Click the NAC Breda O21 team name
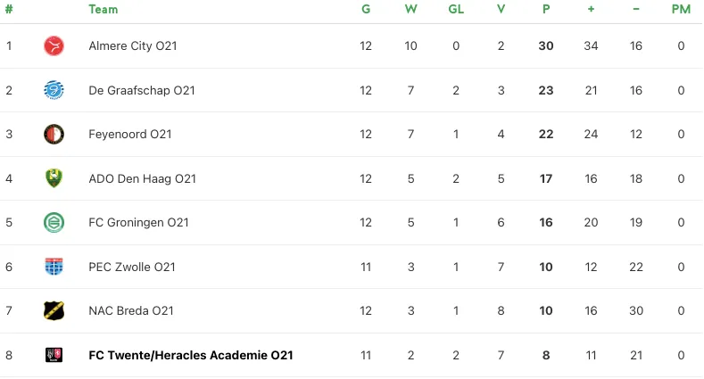 pyautogui.click(x=131, y=311)
